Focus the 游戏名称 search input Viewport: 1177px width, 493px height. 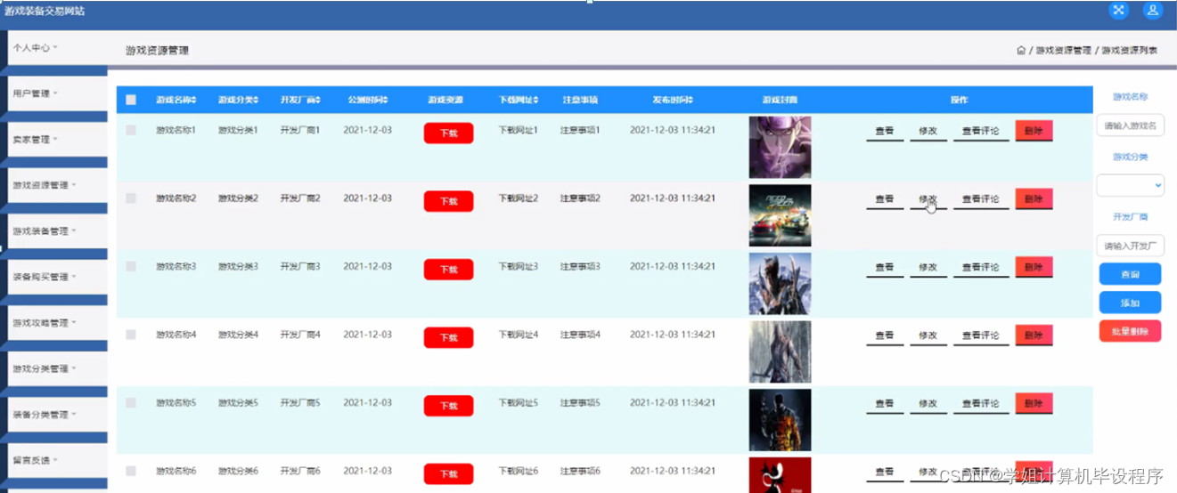(1130, 125)
